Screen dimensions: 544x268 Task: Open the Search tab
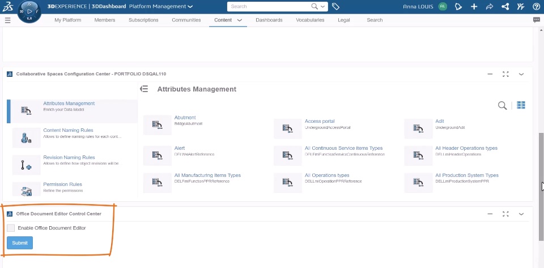(x=375, y=20)
